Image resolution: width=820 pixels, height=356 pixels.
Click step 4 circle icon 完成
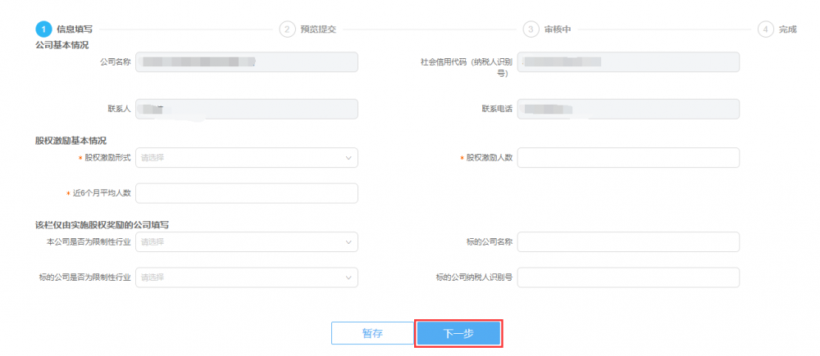coord(766,29)
